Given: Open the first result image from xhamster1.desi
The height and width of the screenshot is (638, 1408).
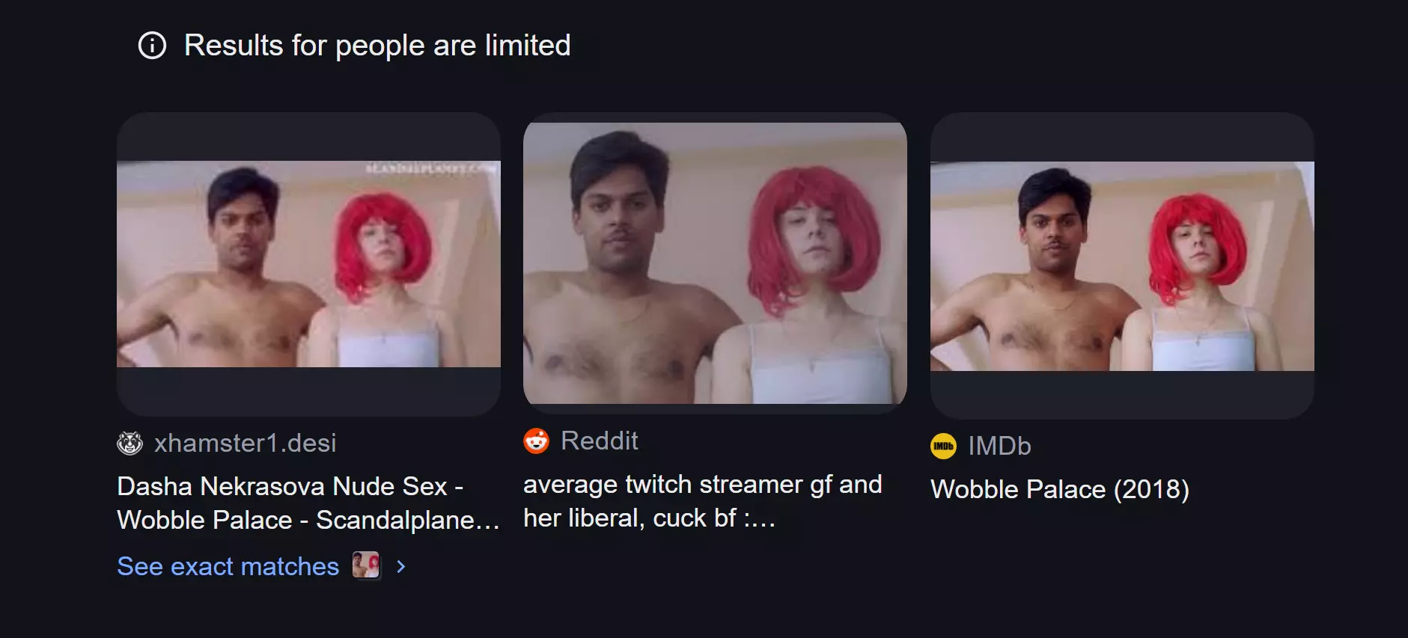Looking at the screenshot, I should pos(308,264).
